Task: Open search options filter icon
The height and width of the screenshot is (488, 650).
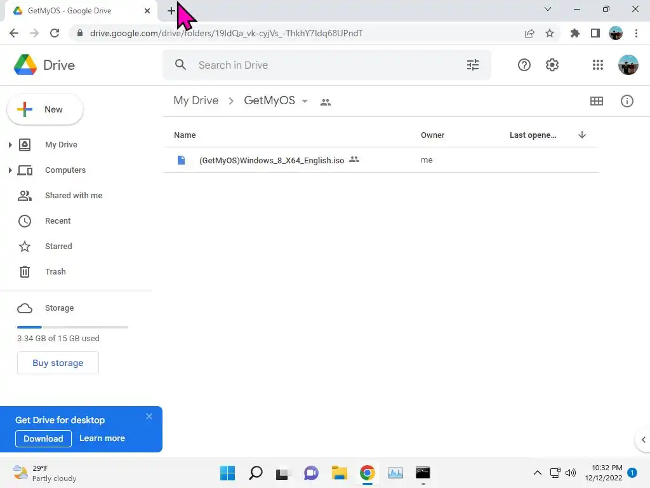Action: pos(472,65)
